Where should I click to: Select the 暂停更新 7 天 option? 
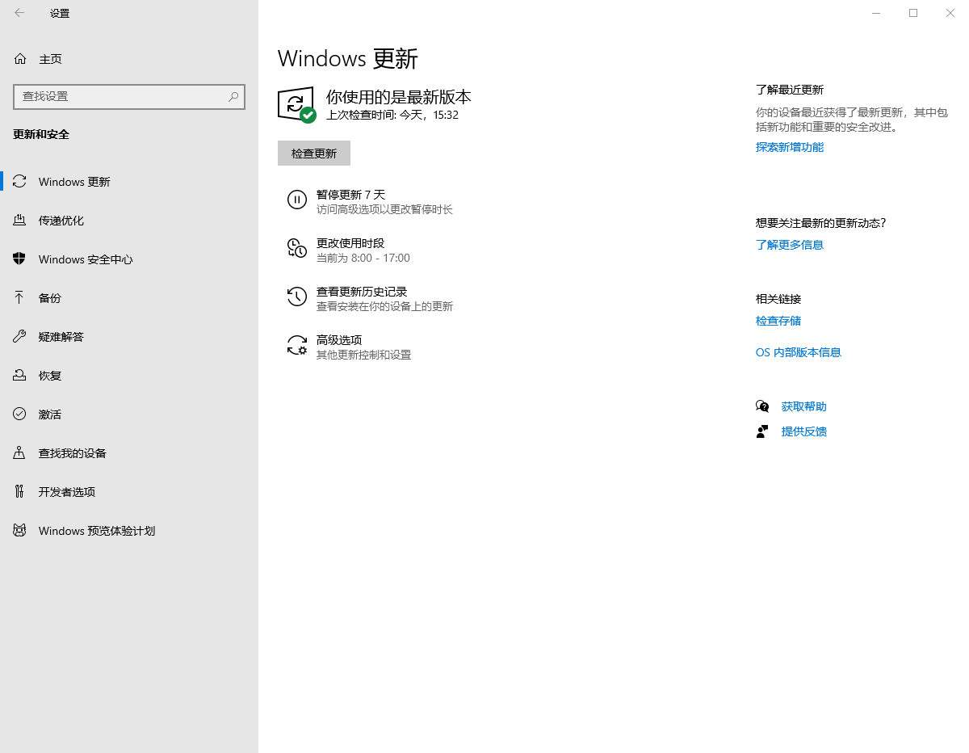351,195
